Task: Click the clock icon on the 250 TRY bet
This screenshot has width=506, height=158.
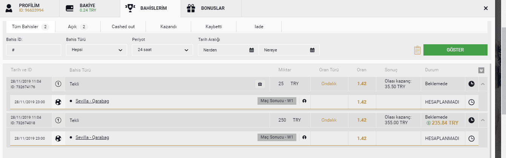Action: point(471,120)
